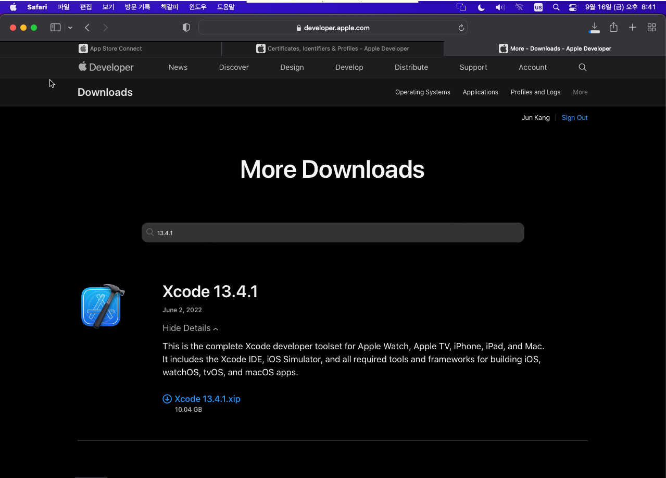The height and width of the screenshot is (478, 666).
Task: Open the 파일 menu
Action: (x=64, y=7)
